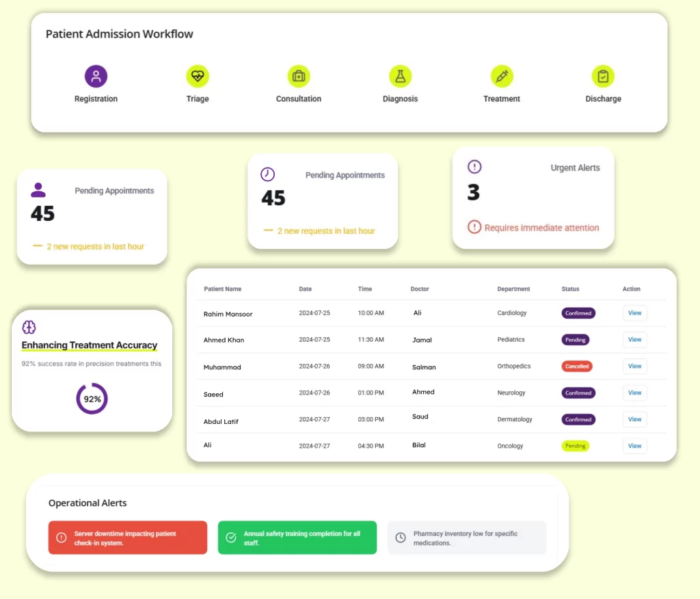Click Confirmed status badge for Rahim Mansoor
This screenshot has width=700, height=599.
tap(578, 313)
